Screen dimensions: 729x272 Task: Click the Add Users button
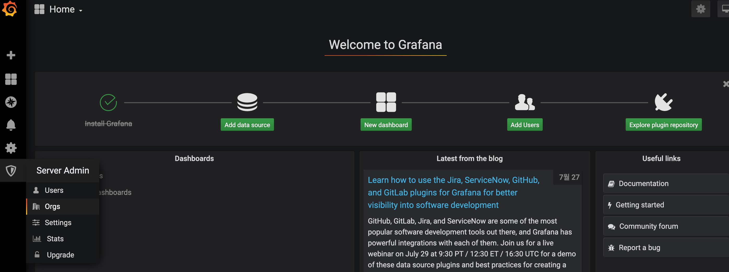click(525, 125)
